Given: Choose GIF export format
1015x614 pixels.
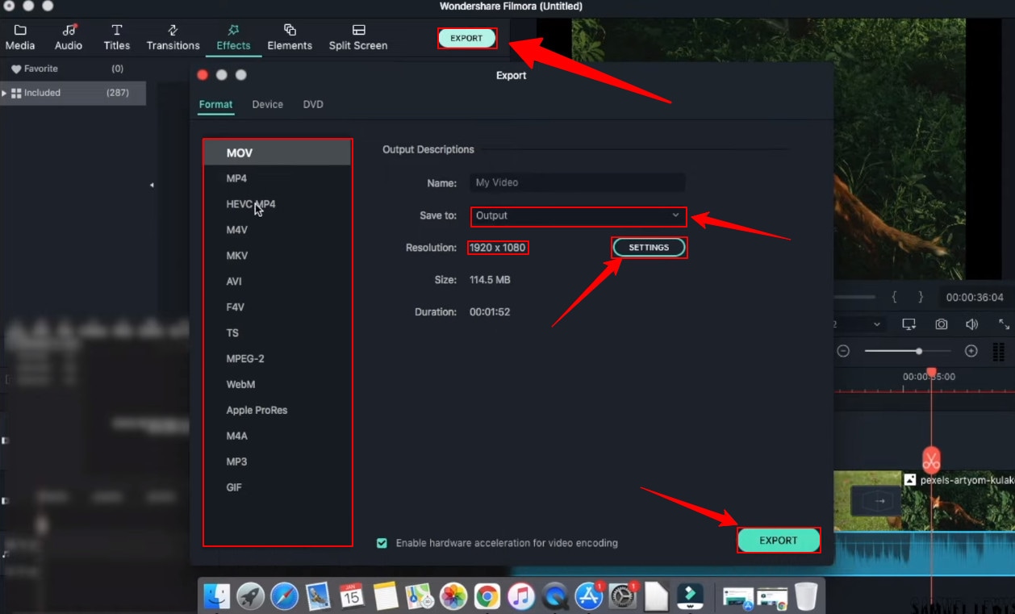Looking at the screenshot, I should click(278, 488).
